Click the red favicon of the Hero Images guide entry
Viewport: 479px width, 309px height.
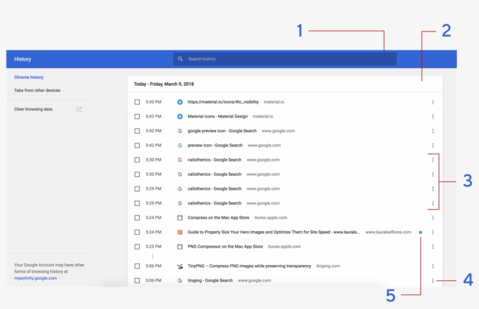coord(180,232)
